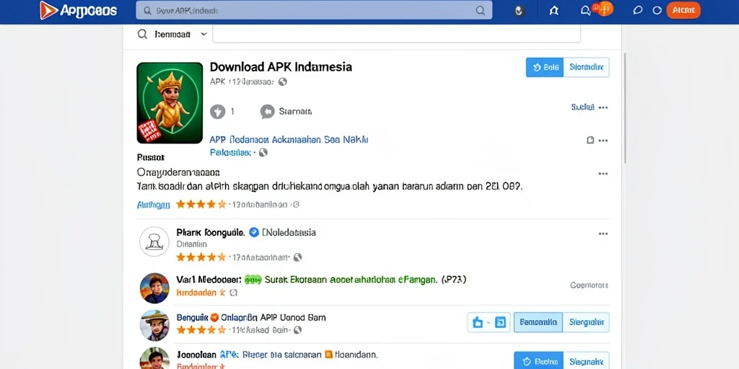Image resolution: width=739 pixels, height=369 pixels.
Task: Click the grey arrow icon with count 1
Action: [x=217, y=112]
